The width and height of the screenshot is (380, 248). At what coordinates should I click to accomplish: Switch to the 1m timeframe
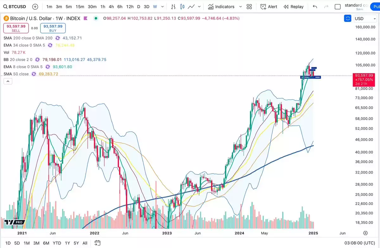pos(49,7)
